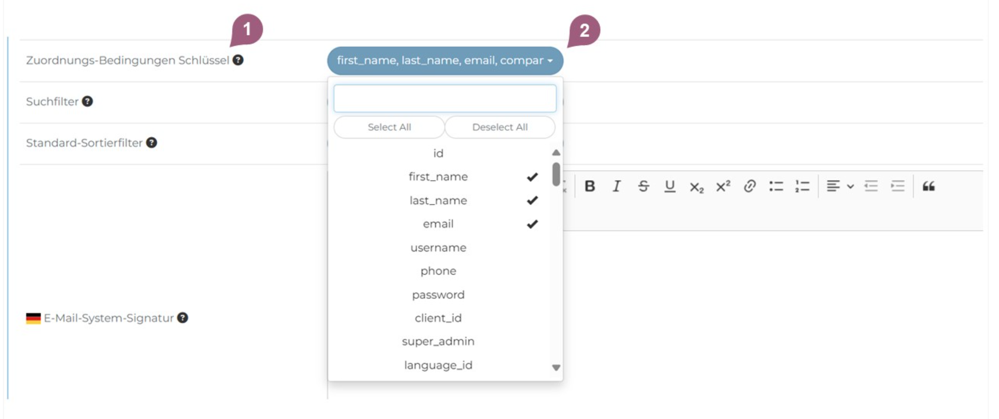Insert a block quote

tap(928, 186)
